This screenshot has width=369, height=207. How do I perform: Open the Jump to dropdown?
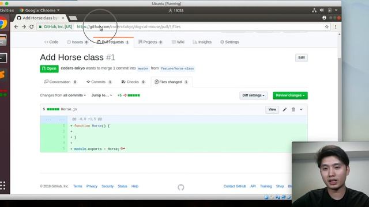[x=101, y=95]
